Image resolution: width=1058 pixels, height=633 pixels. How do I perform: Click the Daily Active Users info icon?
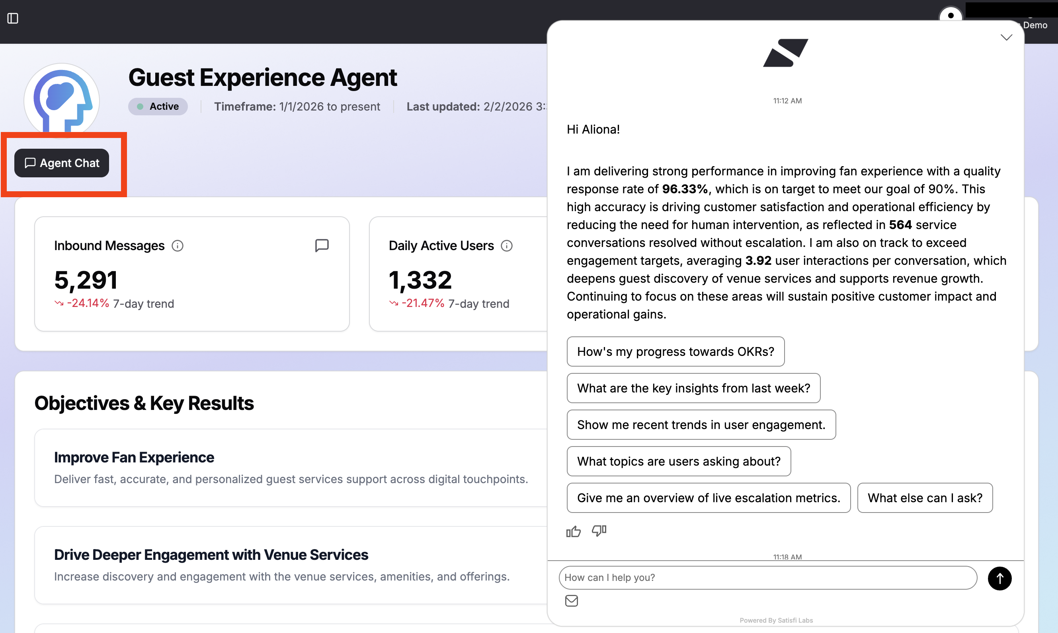tap(506, 246)
